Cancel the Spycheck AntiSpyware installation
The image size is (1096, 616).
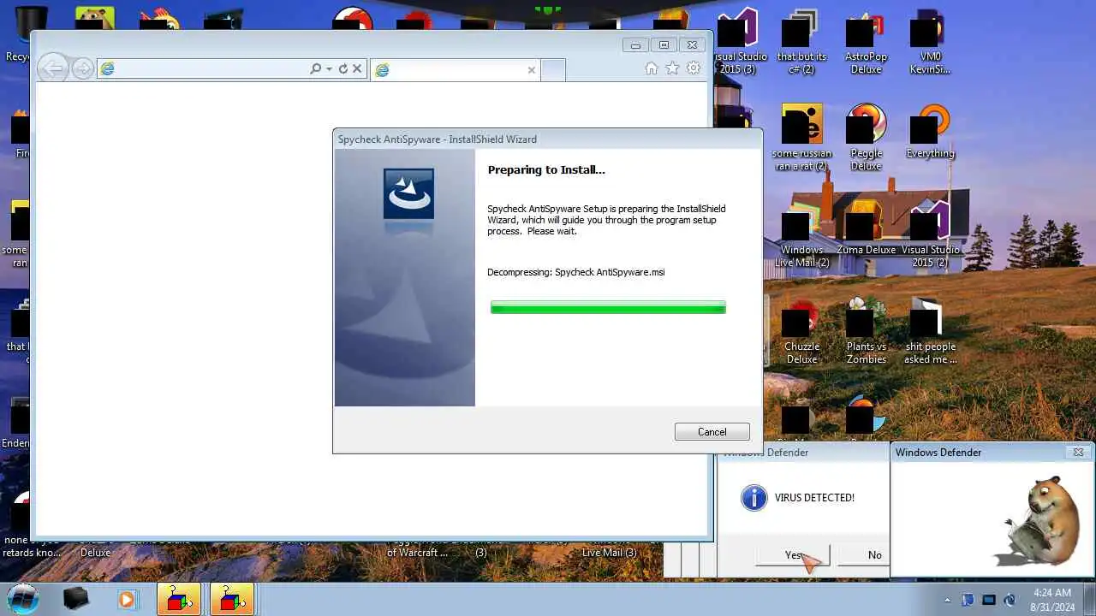pyautogui.click(x=712, y=432)
